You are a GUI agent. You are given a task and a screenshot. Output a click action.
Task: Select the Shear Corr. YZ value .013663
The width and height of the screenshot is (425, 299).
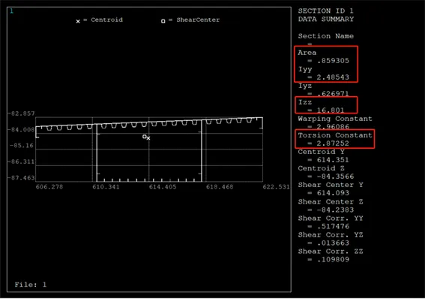pos(333,243)
